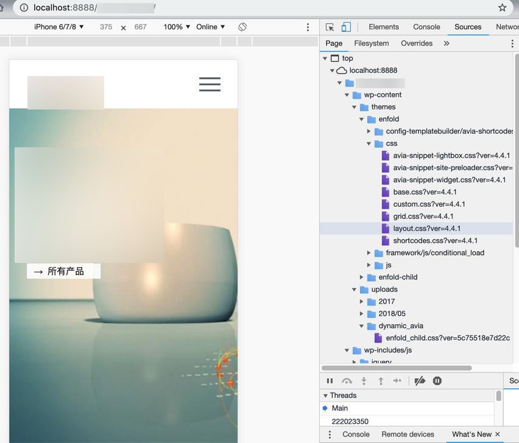Open grid.css?ver=4.4.1 file
This screenshot has height=443, width=519.
(423, 216)
